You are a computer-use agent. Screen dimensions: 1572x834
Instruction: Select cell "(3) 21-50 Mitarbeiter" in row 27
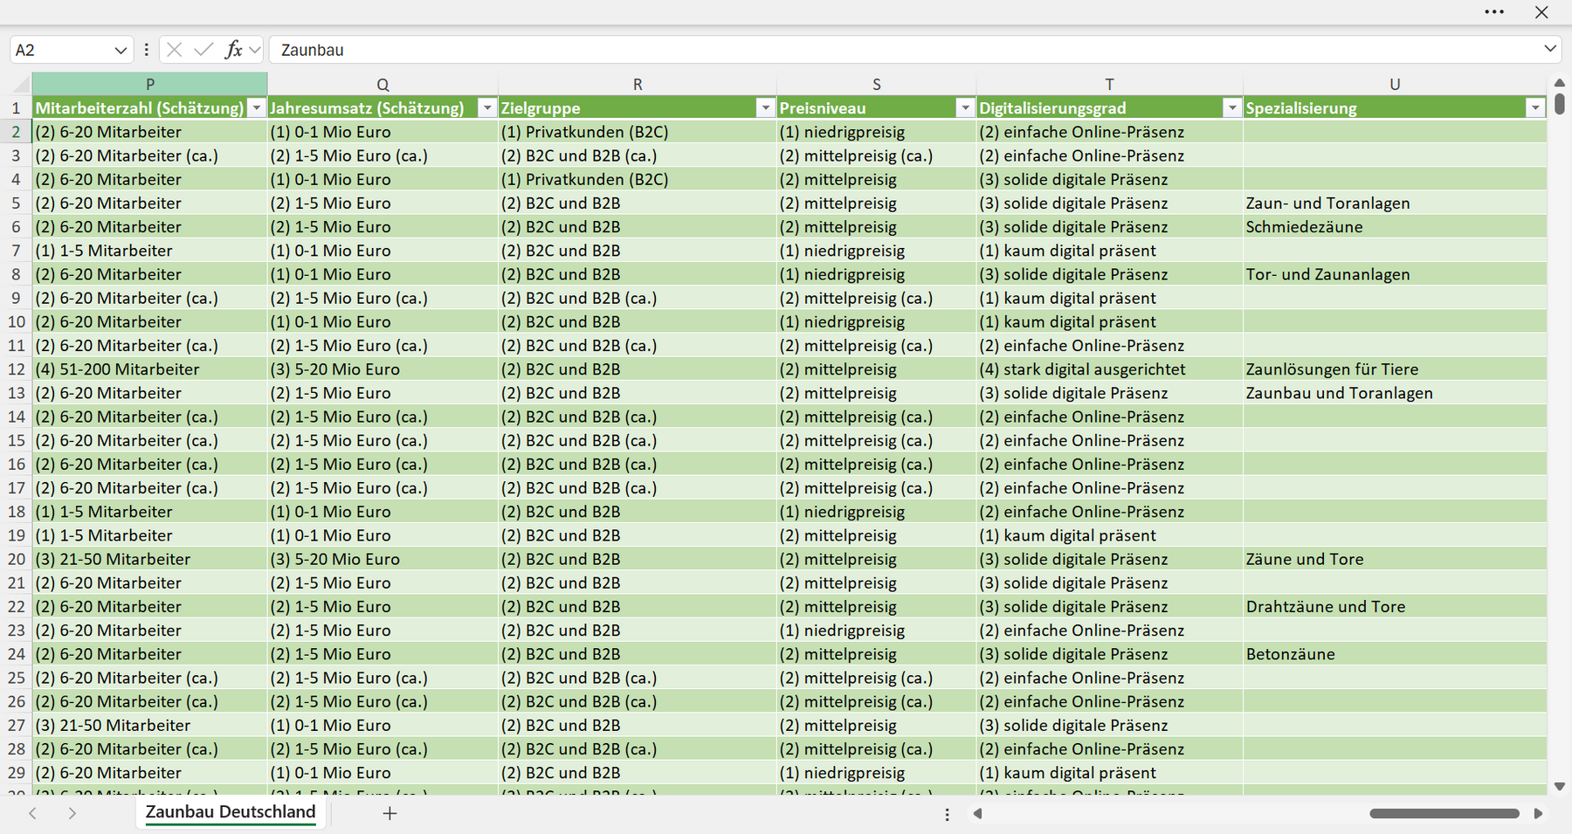[149, 726]
